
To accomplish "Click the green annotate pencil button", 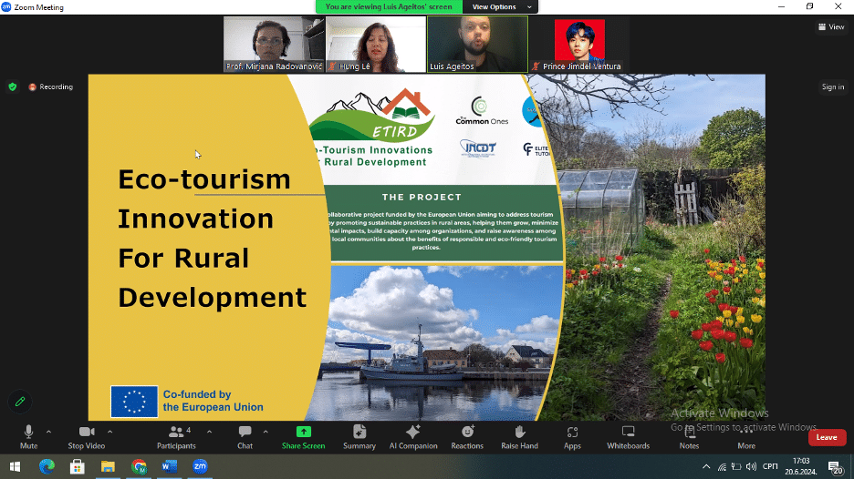I will (x=18, y=401).
